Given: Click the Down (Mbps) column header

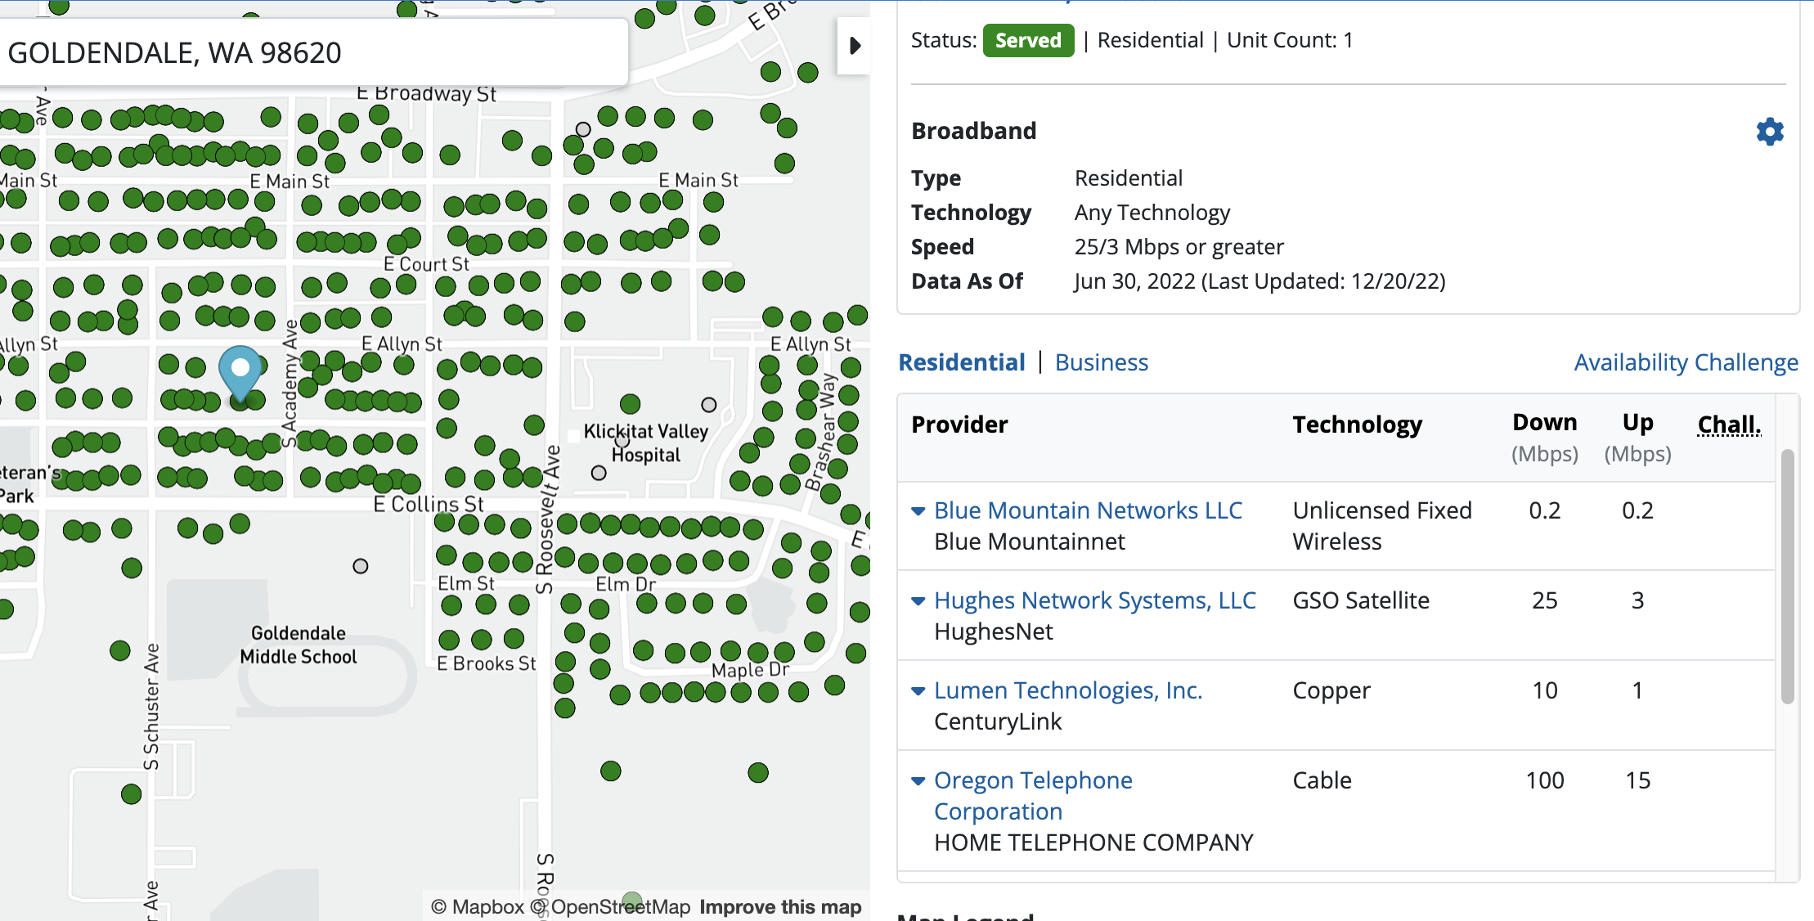Looking at the screenshot, I should coord(1545,438).
